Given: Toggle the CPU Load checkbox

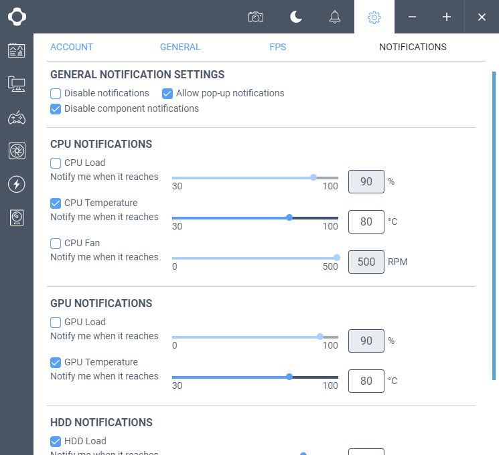Looking at the screenshot, I should click(56, 163).
